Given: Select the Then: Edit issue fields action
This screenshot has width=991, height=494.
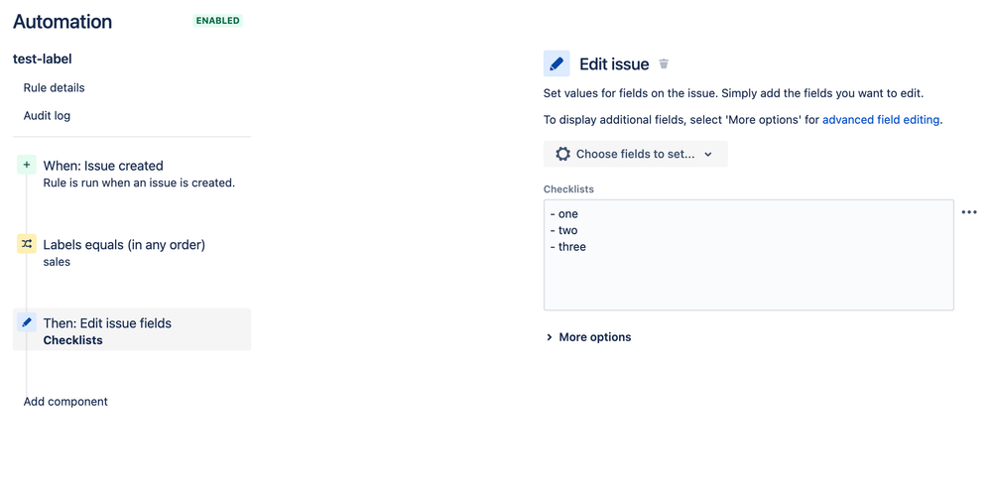Looking at the screenshot, I should 132,329.
